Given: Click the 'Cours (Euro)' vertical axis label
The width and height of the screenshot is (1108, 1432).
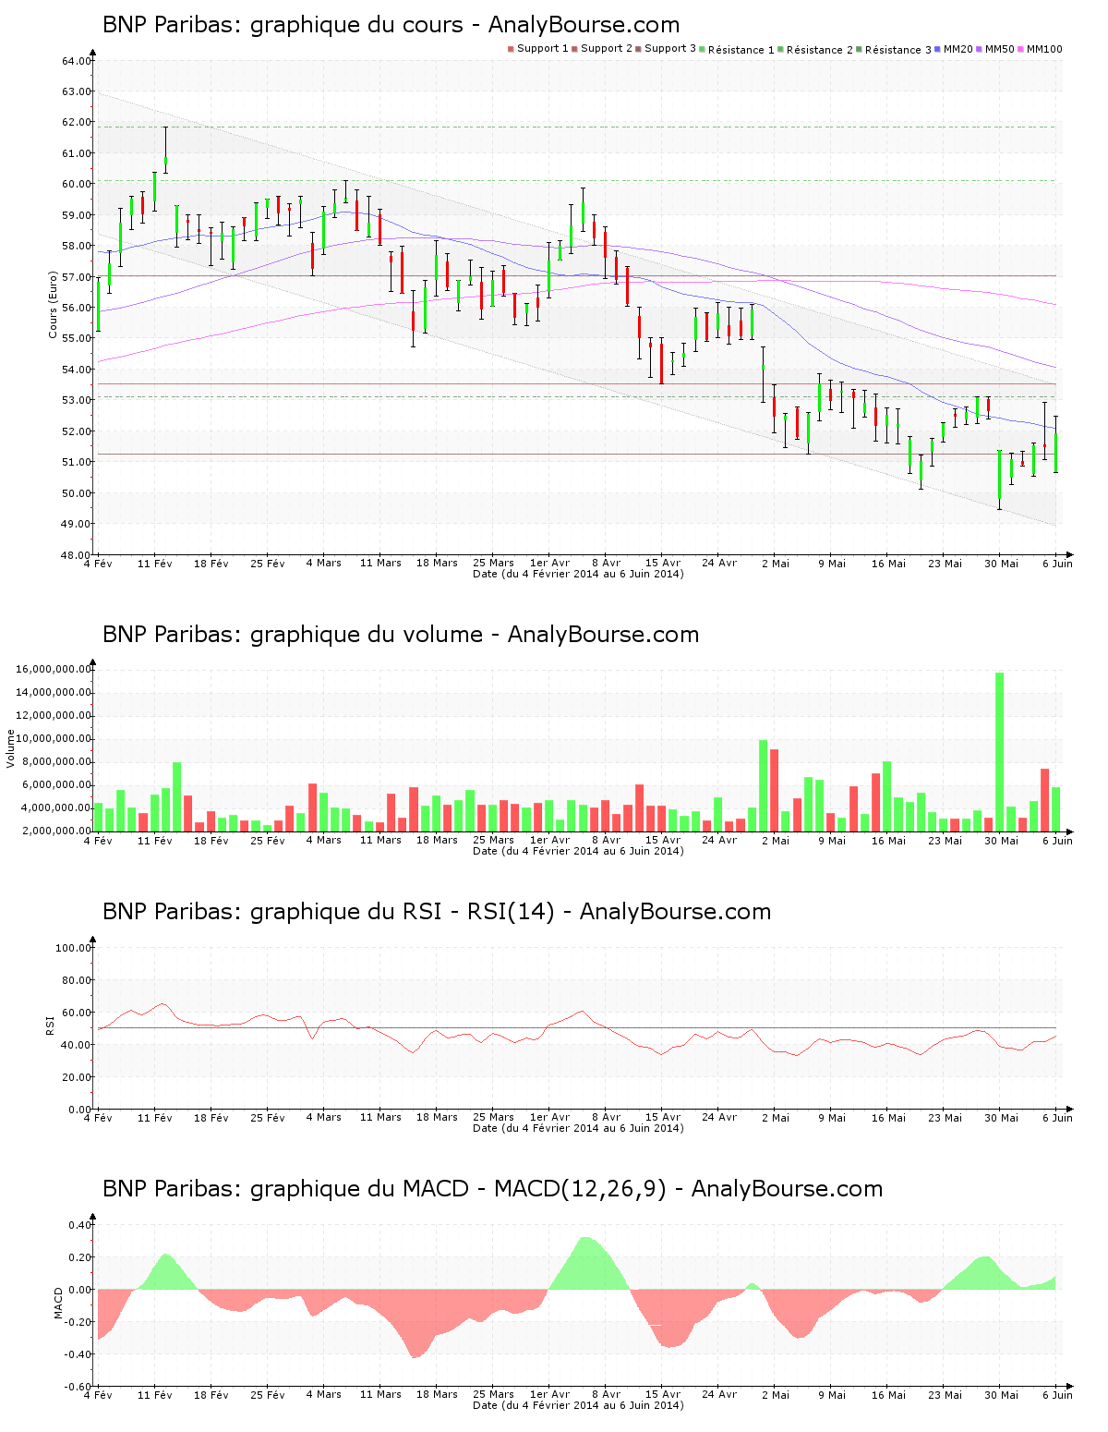Looking at the screenshot, I should [54, 305].
